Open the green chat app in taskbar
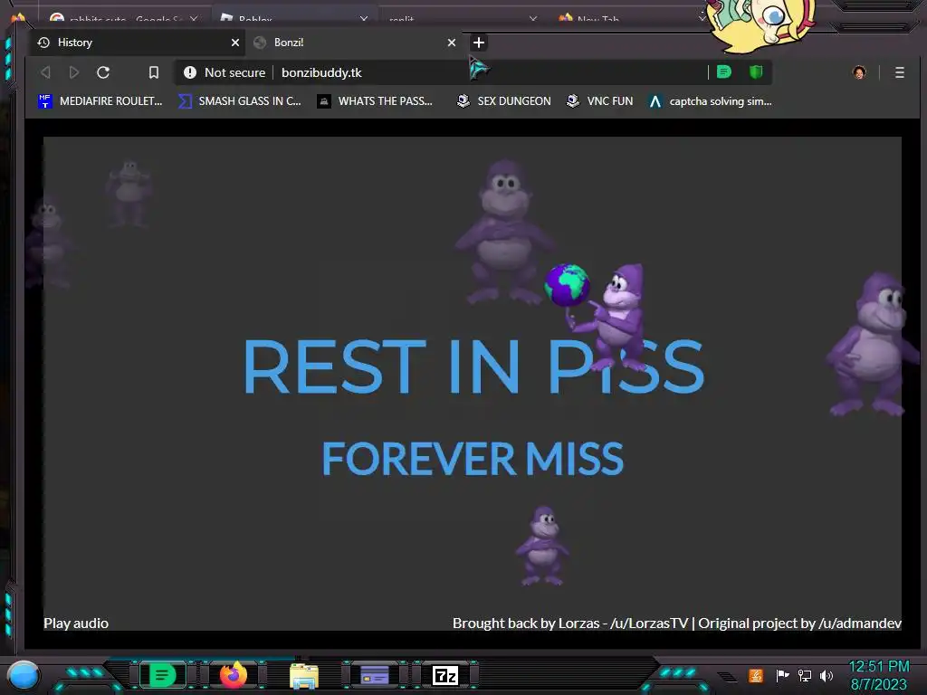927x695 pixels. (x=163, y=675)
